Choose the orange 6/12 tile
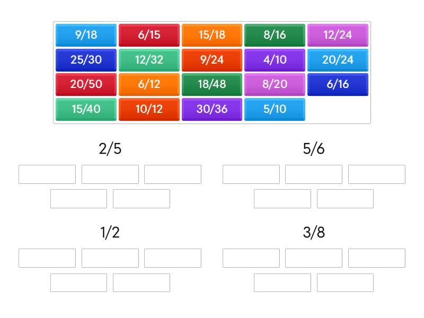This screenshot has width=424, height=318. 149,84
